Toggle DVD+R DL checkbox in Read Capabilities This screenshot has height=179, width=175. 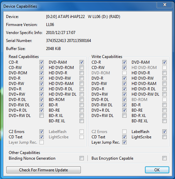pyautogui.click(x=41, y=110)
